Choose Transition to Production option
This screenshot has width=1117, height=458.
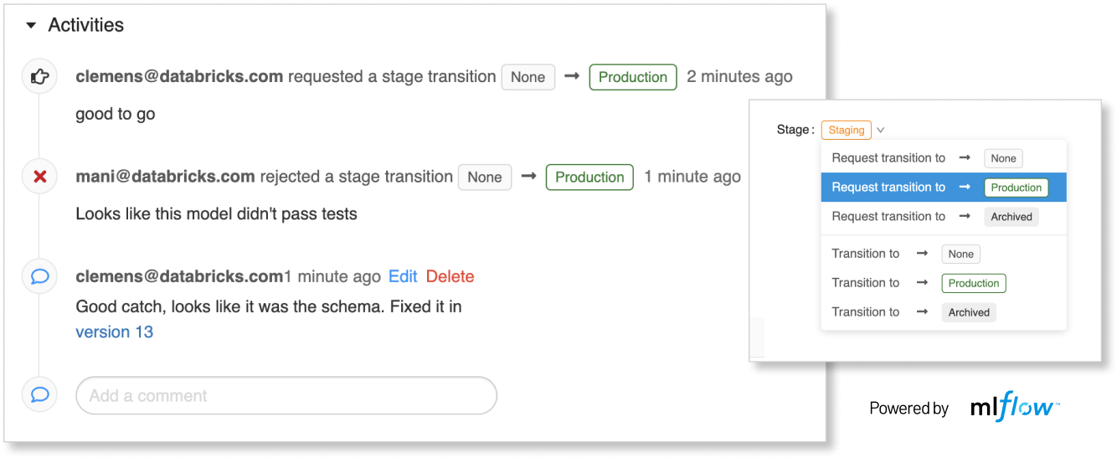(x=918, y=283)
